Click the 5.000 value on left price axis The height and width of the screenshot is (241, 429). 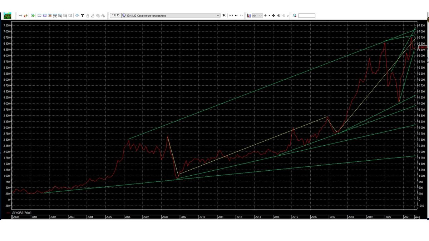[6, 80]
